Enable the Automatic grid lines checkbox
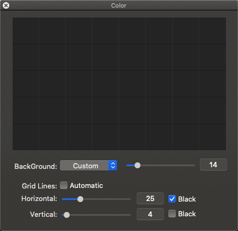This screenshot has height=231, width=238. 64,185
